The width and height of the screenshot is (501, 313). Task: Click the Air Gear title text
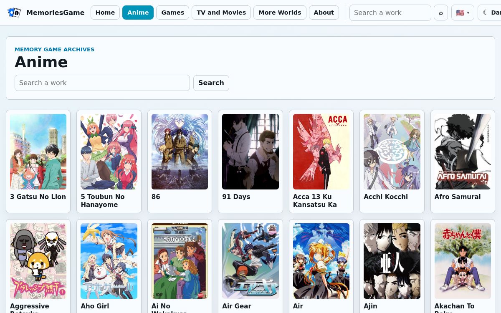click(237, 306)
